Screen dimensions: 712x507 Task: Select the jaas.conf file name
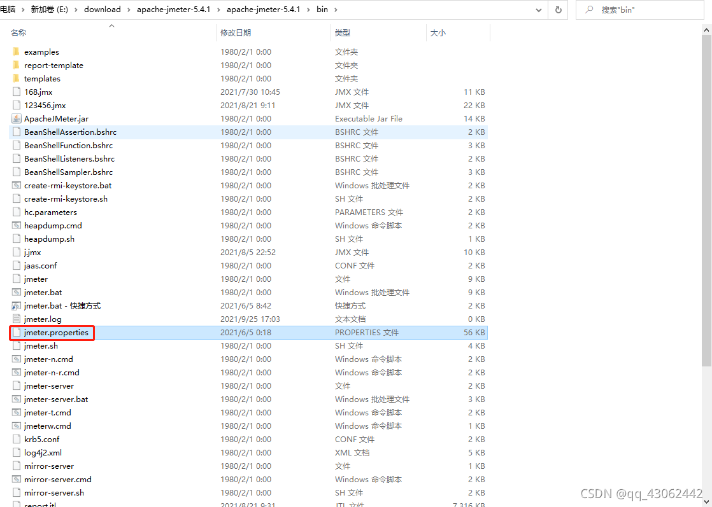point(40,266)
